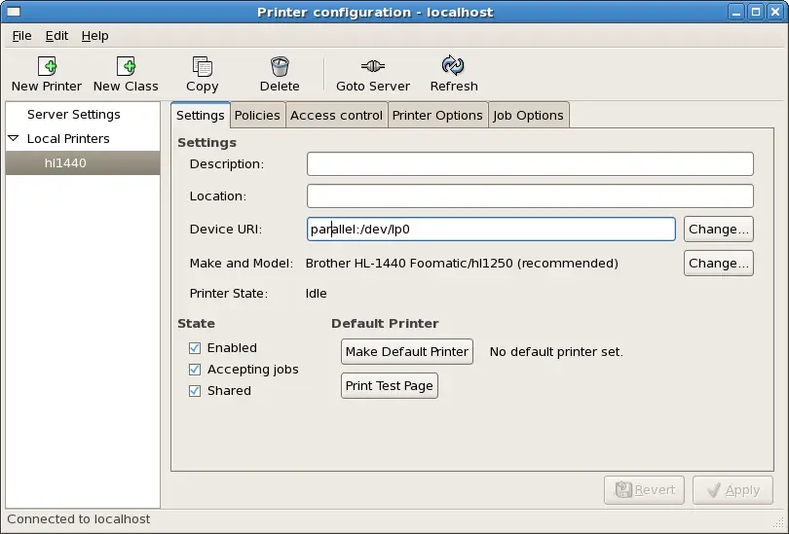Switch to the Access control tab

[336, 115]
